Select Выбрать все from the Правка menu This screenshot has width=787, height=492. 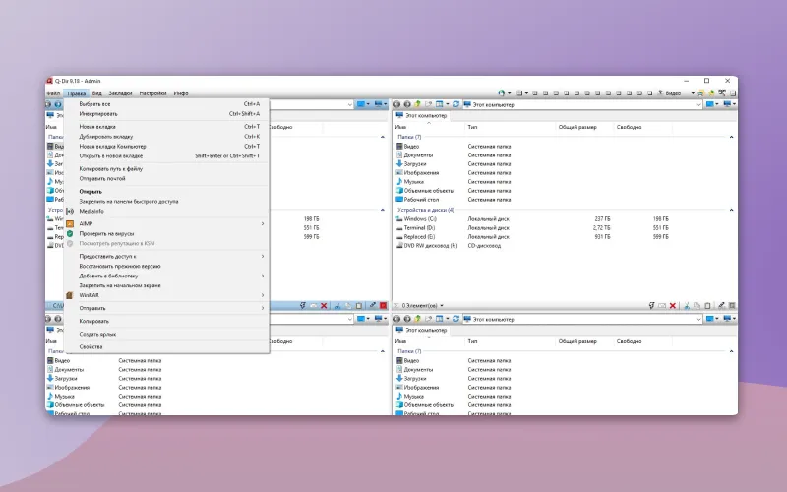pyautogui.click(x=94, y=103)
